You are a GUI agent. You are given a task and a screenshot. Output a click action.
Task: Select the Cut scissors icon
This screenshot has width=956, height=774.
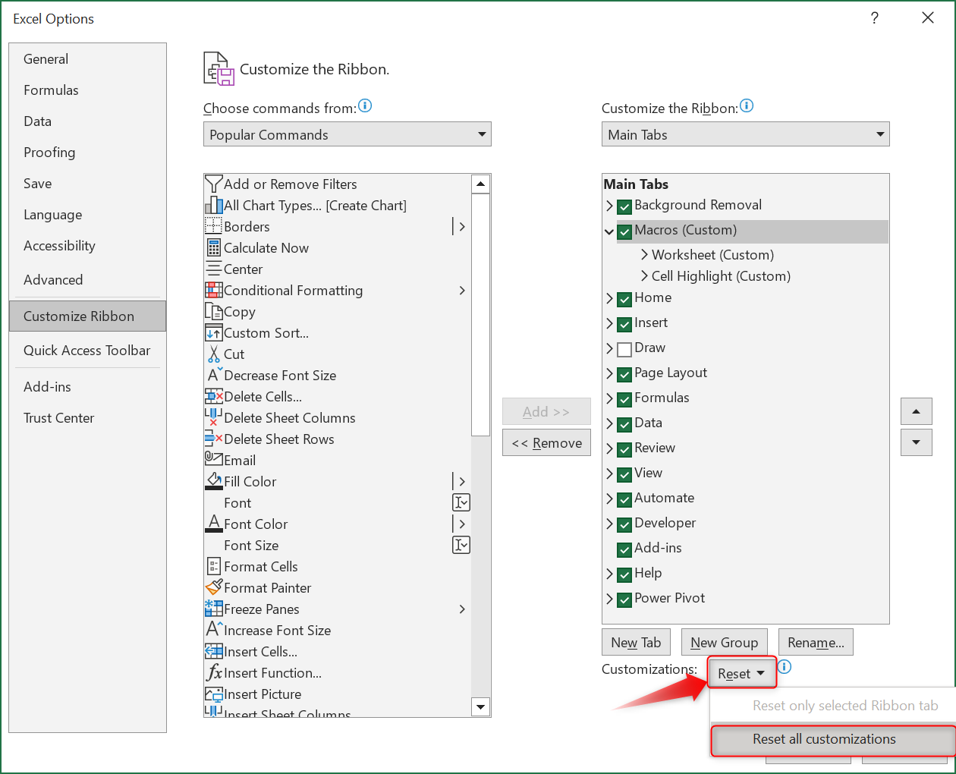click(213, 354)
